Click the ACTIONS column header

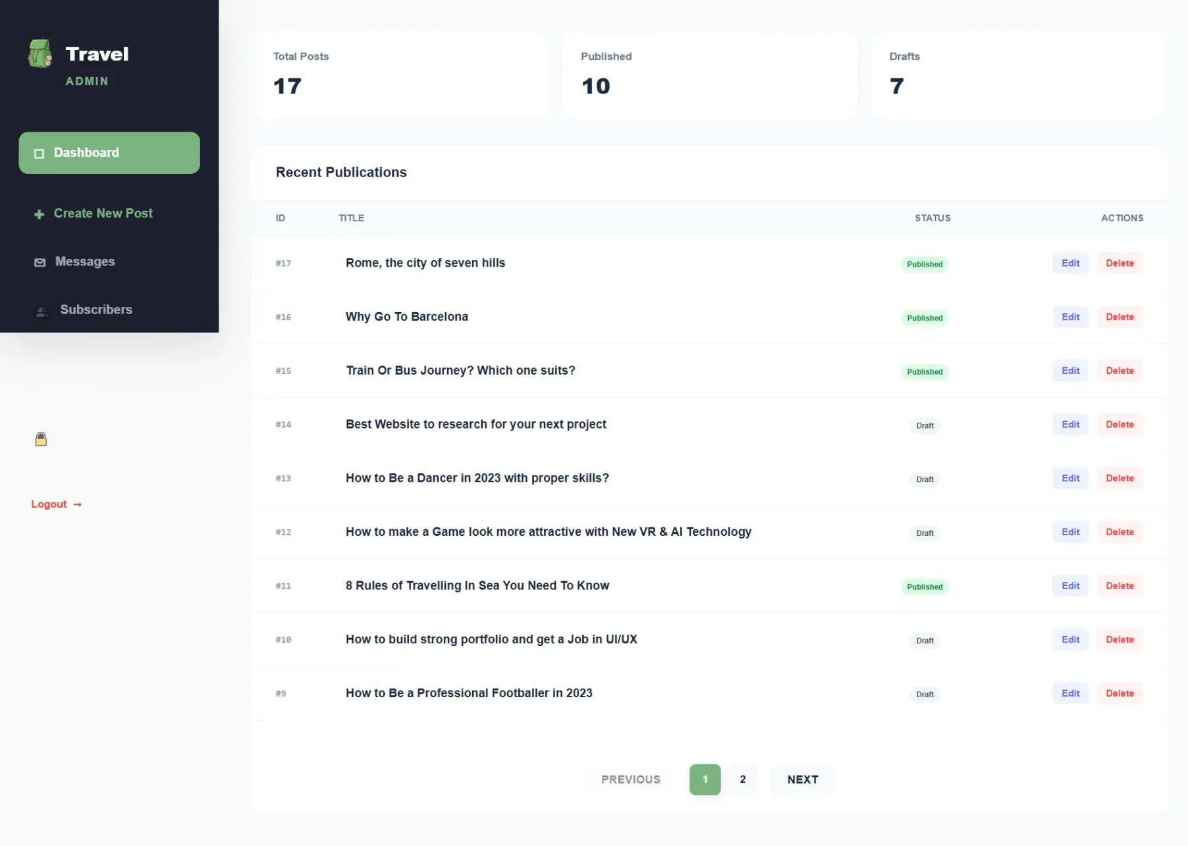pos(1122,218)
